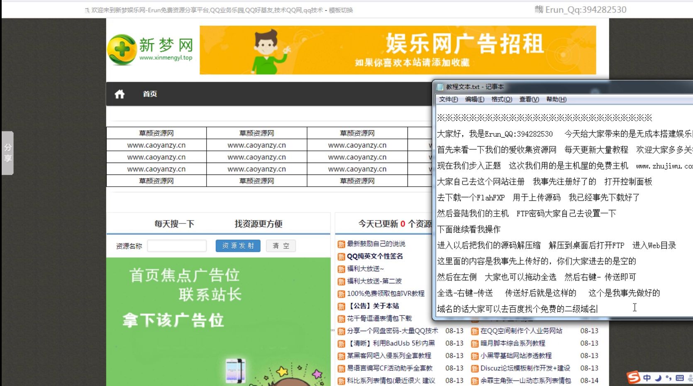
Task: Click 新 icon beside 福利大放送-第二波
Action: [x=341, y=282]
